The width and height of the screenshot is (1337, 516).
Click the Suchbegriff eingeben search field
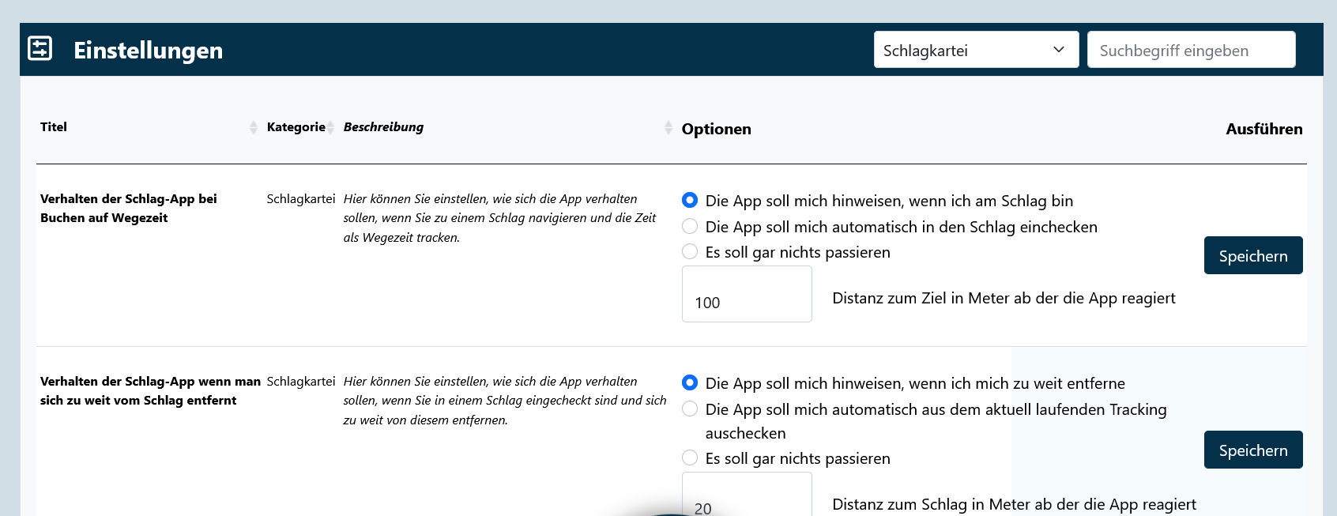(x=1190, y=50)
